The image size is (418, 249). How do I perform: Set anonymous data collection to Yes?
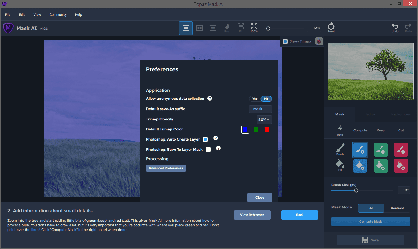click(x=255, y=99)
